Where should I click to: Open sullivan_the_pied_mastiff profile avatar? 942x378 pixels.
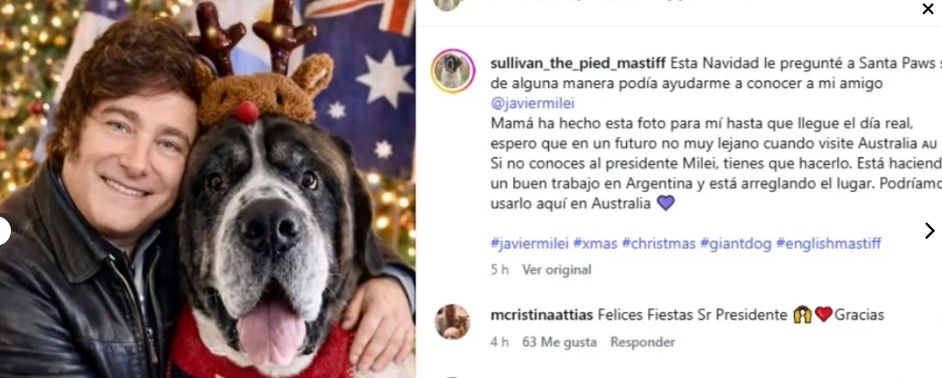tap(453, 71)
